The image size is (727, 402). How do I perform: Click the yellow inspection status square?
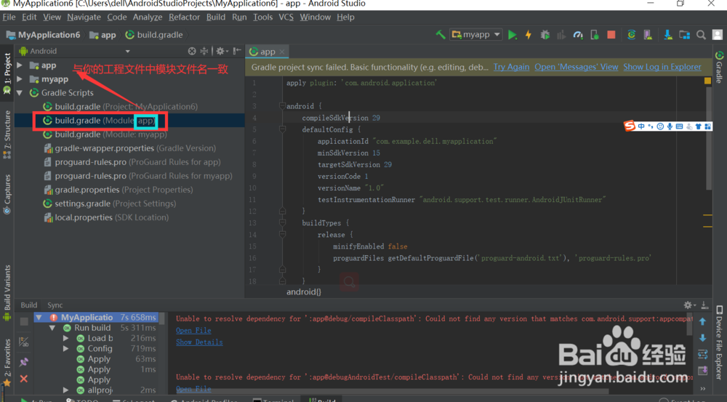point(707,81)
